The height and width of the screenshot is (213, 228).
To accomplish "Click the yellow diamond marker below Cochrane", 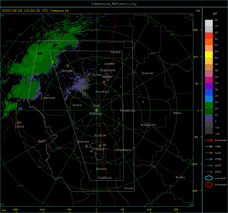I will pyautogui.click(x=87, y=146).
